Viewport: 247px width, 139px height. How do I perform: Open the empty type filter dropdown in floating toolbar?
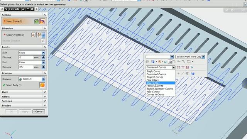(x=172, y=57)
